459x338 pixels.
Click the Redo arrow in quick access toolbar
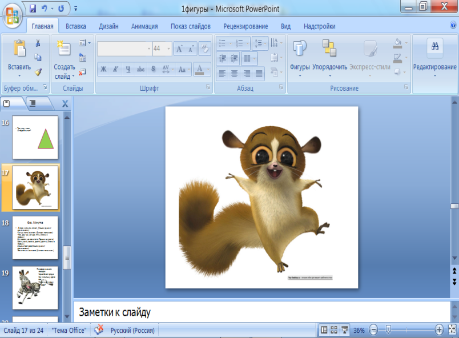(x=61, y=8)
